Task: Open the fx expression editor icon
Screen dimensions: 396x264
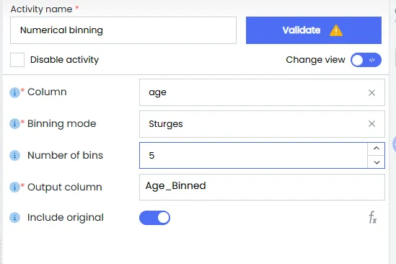Action: [x=372, y=218]
